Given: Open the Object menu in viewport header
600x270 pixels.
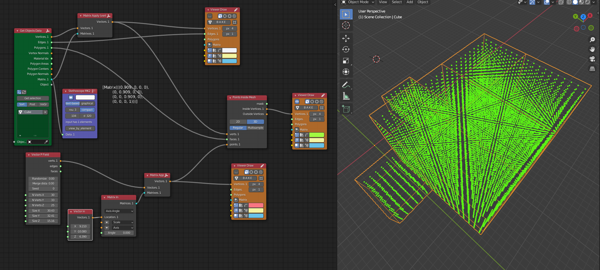Looking at the screenshot, I should pyautogui.click(x=423, y=2).
